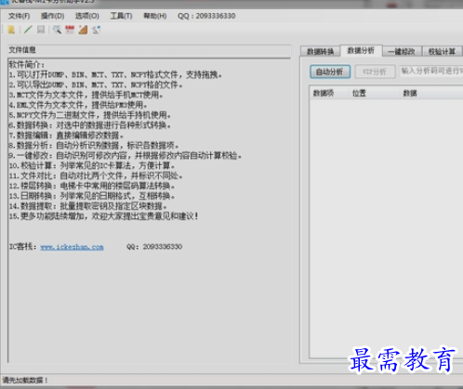Open the 帮助(H) menu
The width and height of the screenshot is (463, 389).
tap(155, 16)
